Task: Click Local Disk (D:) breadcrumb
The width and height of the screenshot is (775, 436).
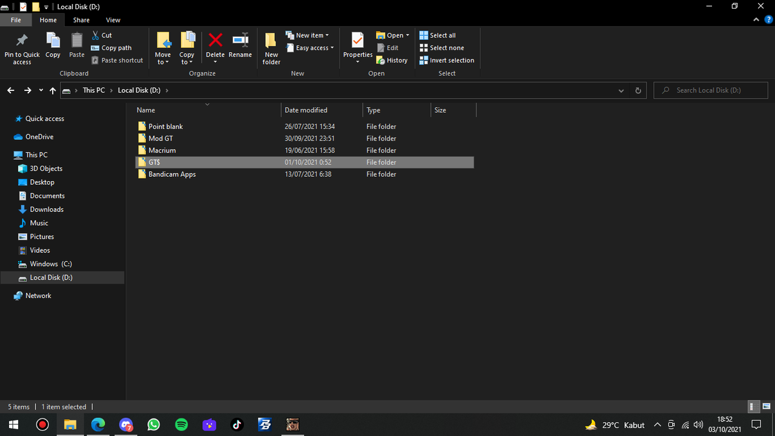Action: click(139, 90)
